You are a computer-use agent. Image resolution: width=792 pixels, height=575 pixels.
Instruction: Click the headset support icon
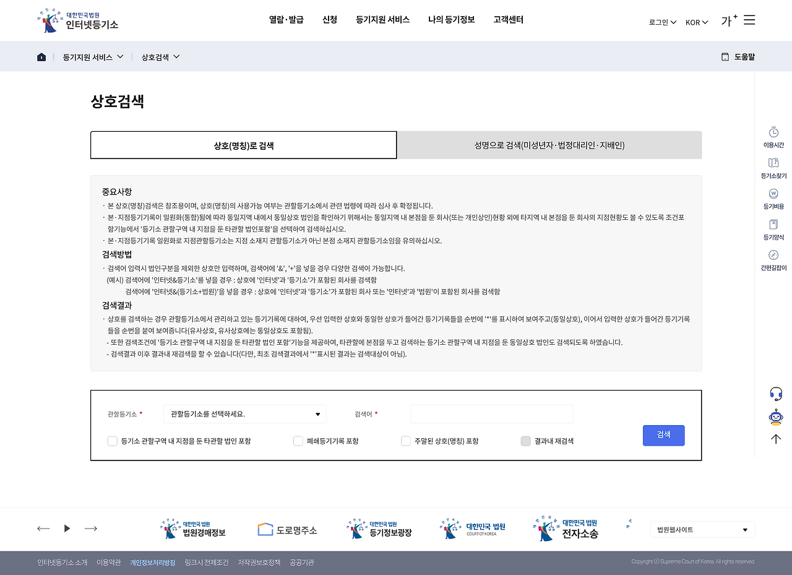(775, 393)
